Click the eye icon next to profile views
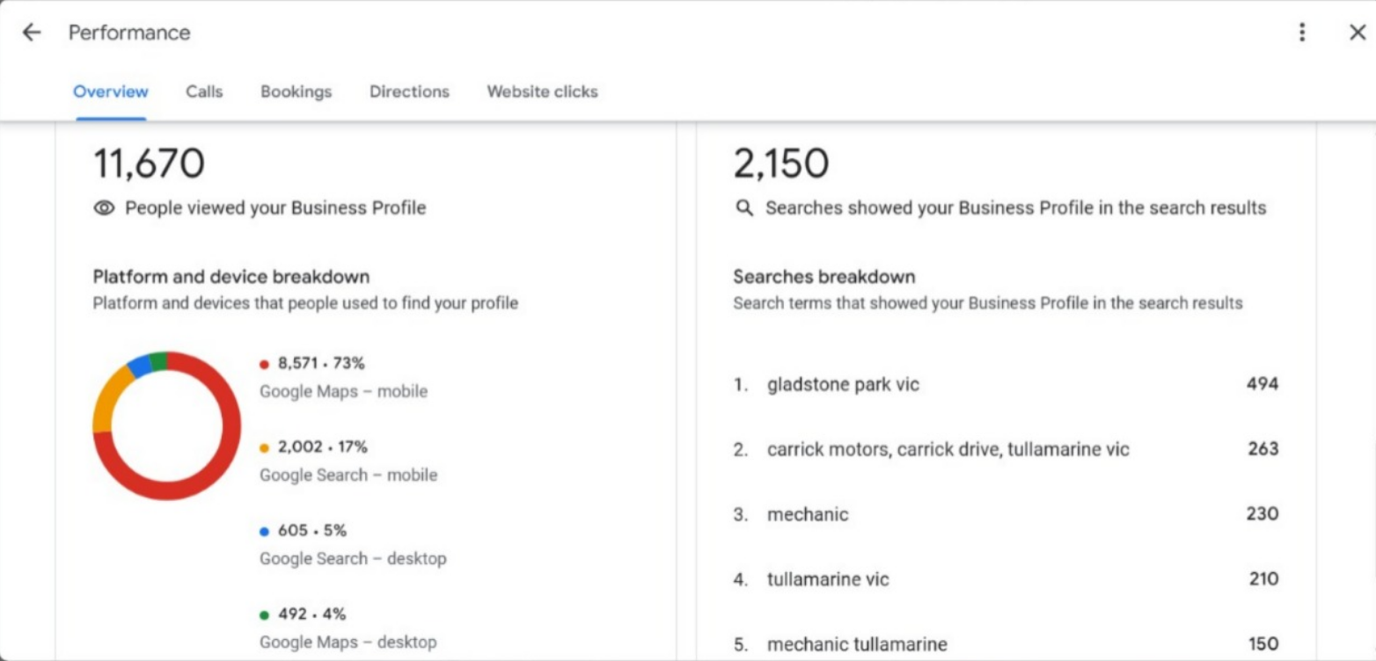The image size is (1376, 661). pyautogui.click(x=104, y=207)
